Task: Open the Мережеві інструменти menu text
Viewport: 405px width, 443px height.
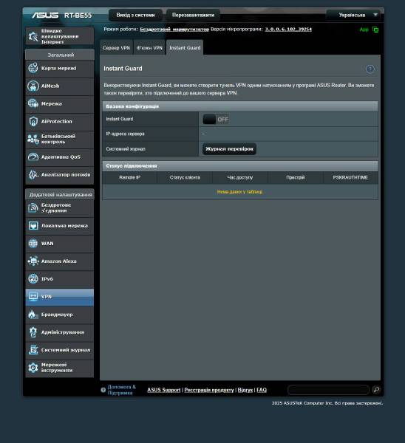Action: pos(57,368)
